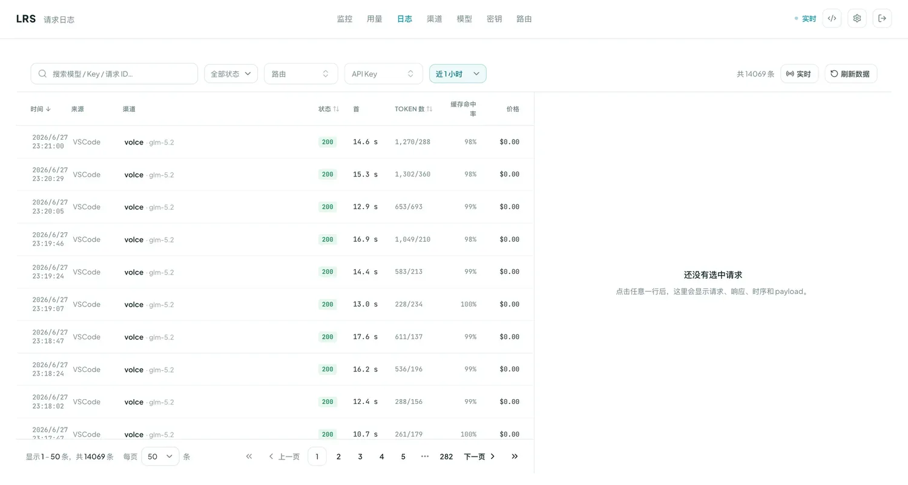The width and height of the screenshot is (908, 485).
Task: Open the 模型 tab
Action: (464, 19)
